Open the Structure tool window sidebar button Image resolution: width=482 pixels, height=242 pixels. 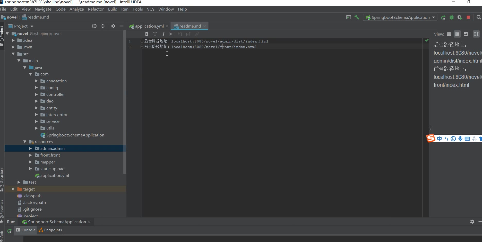pyautogui.click(x=2, y=179)
